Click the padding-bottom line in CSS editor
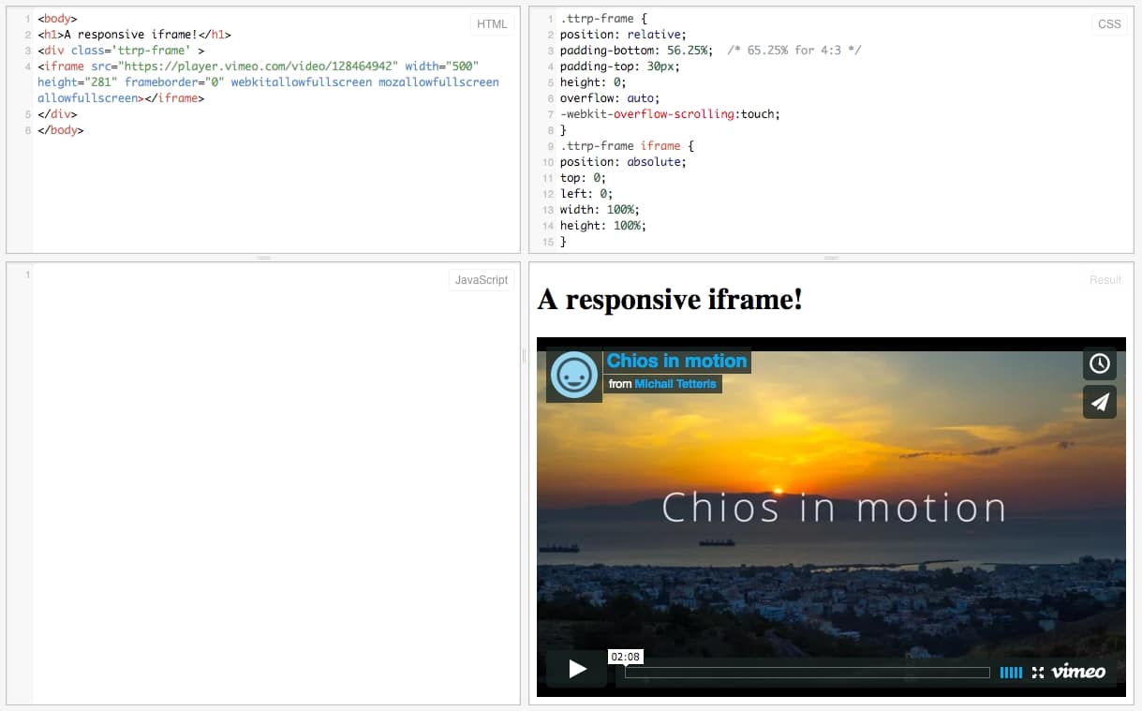The image size is (1142, 711). pyautogui.click(x=636, y=51)
